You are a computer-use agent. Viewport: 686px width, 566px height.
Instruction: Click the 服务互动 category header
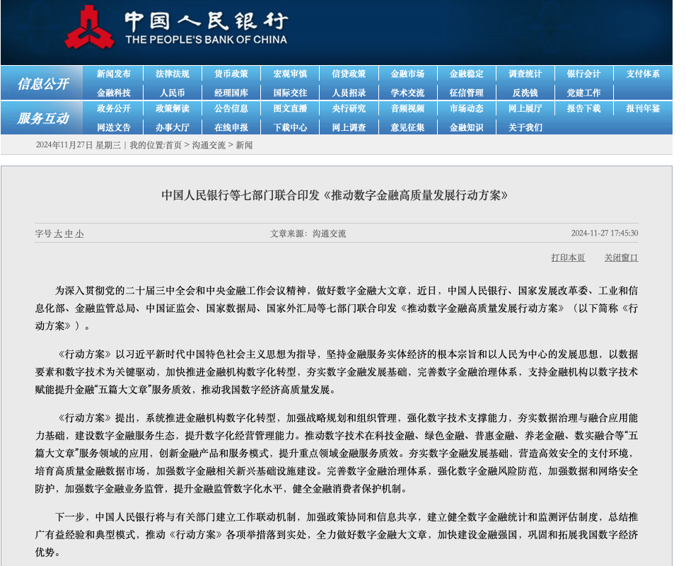(x=43, y=118)
